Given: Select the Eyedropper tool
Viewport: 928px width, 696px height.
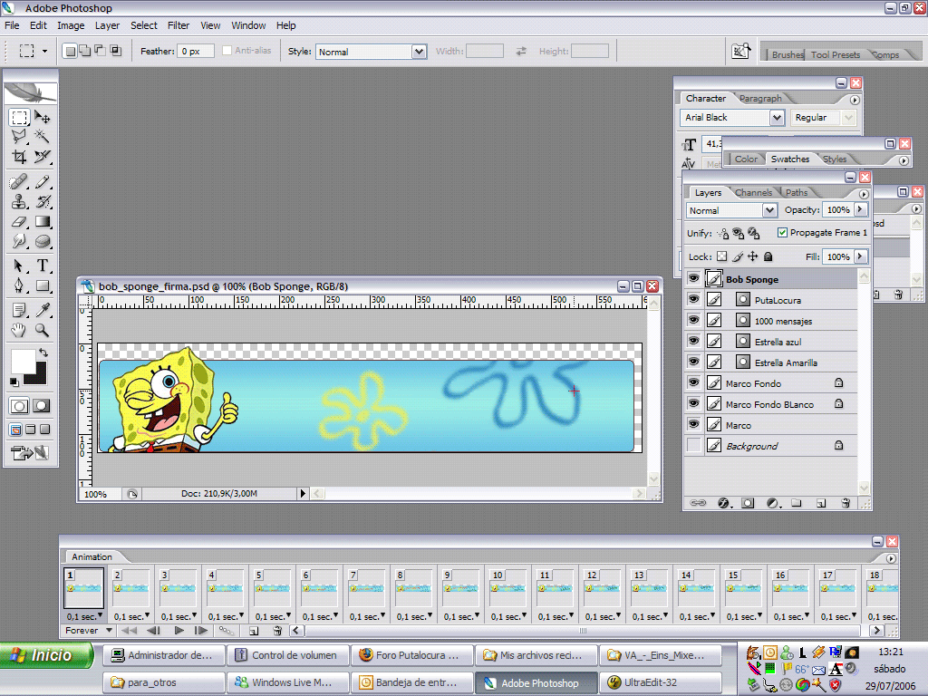Looking at the screenshot, I should pyautogui.click(x=43, y=307).
